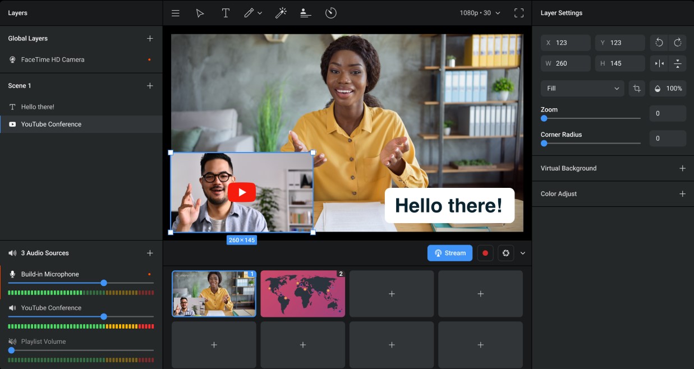Click the YouTube play button on the video overlay
The width and height of the screenshot is (694, 369).
click(242, 192)
